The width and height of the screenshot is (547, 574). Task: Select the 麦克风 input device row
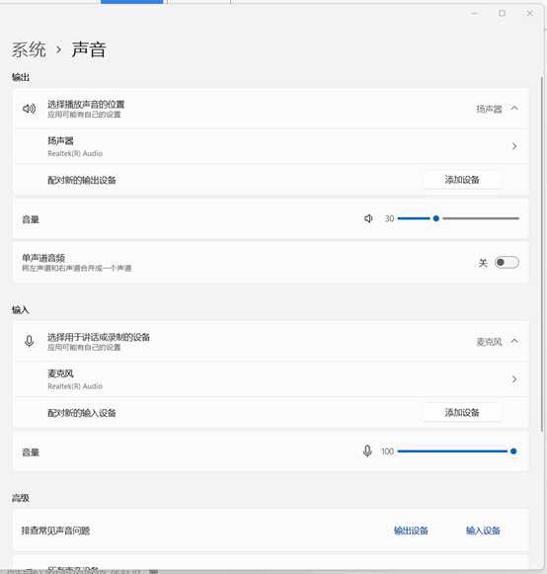tap(272, 379)
